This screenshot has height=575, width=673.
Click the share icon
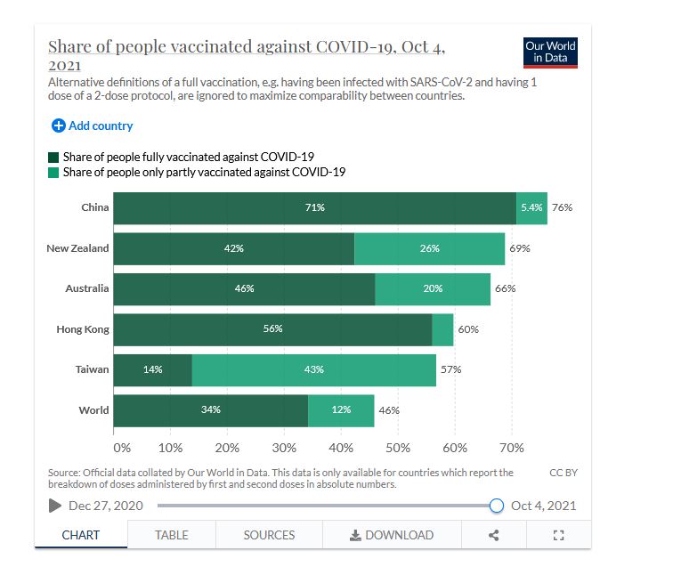494,535
